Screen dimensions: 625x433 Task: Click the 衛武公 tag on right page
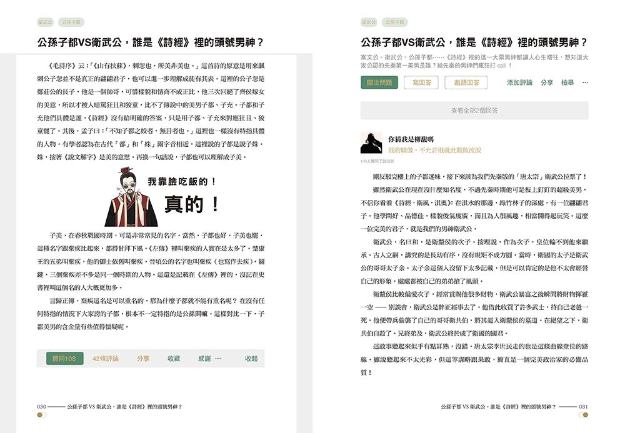(369, 22)
